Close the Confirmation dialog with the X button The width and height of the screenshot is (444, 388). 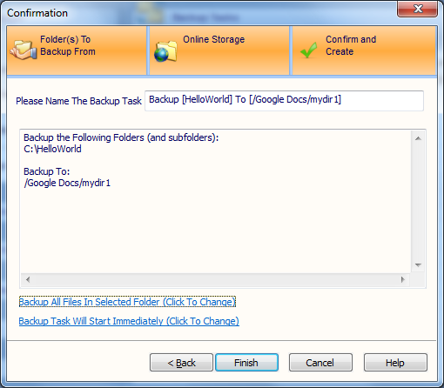tap(417, 9)
